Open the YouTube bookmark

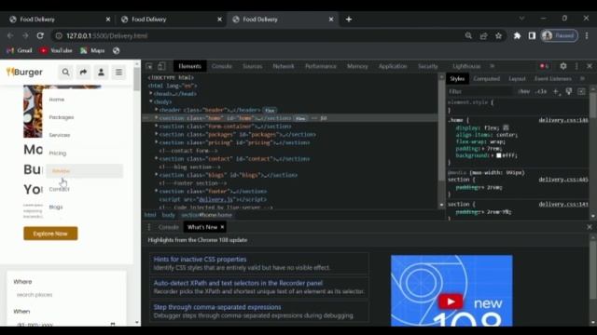point(56,50)
